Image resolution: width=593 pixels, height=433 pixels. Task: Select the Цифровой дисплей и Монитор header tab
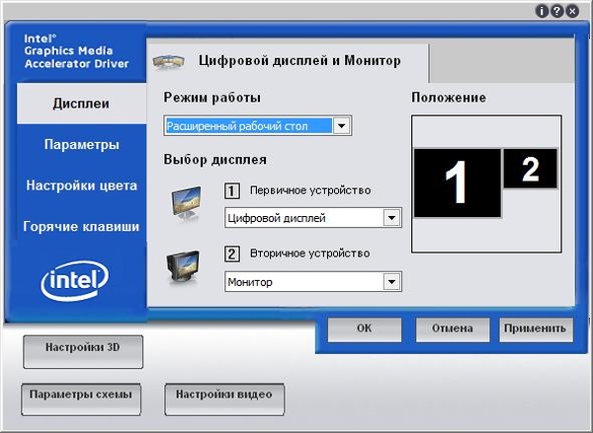click(x=288, y=61)
